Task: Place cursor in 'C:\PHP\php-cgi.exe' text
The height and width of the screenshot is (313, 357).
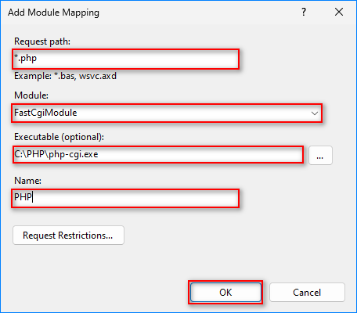Action: [56, 154]
